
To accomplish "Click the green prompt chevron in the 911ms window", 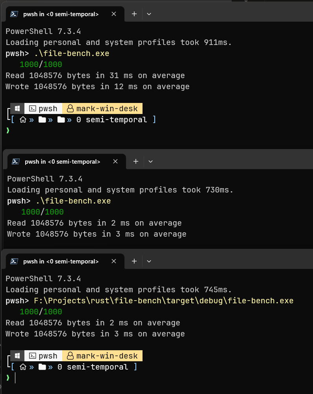I will (x=8, y=131).
